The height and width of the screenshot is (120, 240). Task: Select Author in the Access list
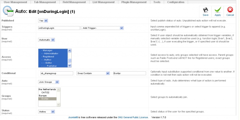(x=53, y=60)
